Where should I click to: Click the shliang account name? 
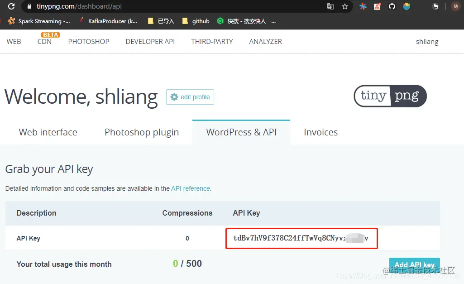[427, 41]
